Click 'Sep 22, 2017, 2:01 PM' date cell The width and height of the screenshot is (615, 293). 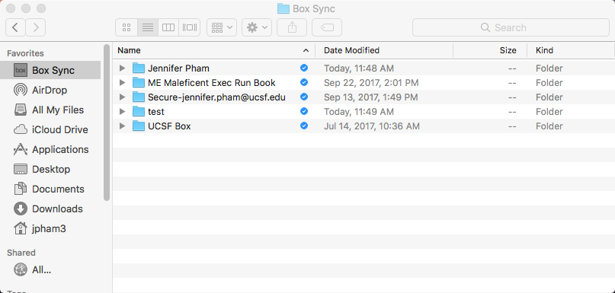(x=371, y=83)
